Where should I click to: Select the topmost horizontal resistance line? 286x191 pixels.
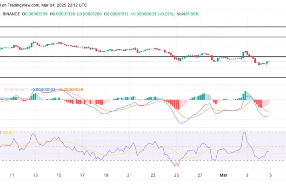140,27
